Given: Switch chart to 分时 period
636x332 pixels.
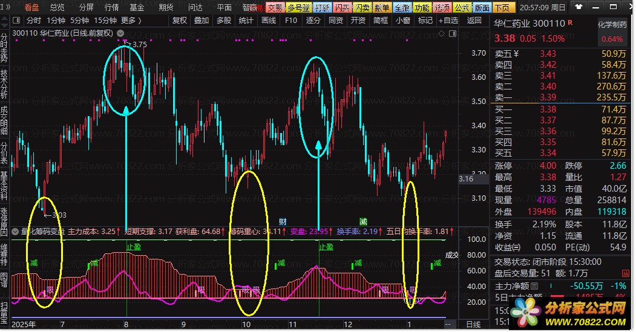Looking at the screenshot, I should click(x=34, y=21).
